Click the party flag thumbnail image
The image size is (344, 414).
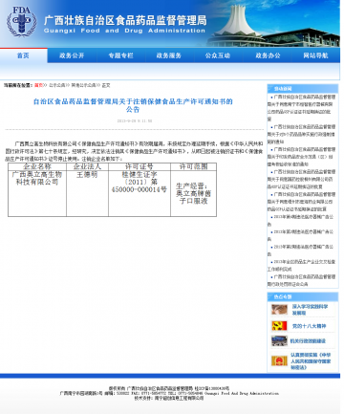point(279,326)
